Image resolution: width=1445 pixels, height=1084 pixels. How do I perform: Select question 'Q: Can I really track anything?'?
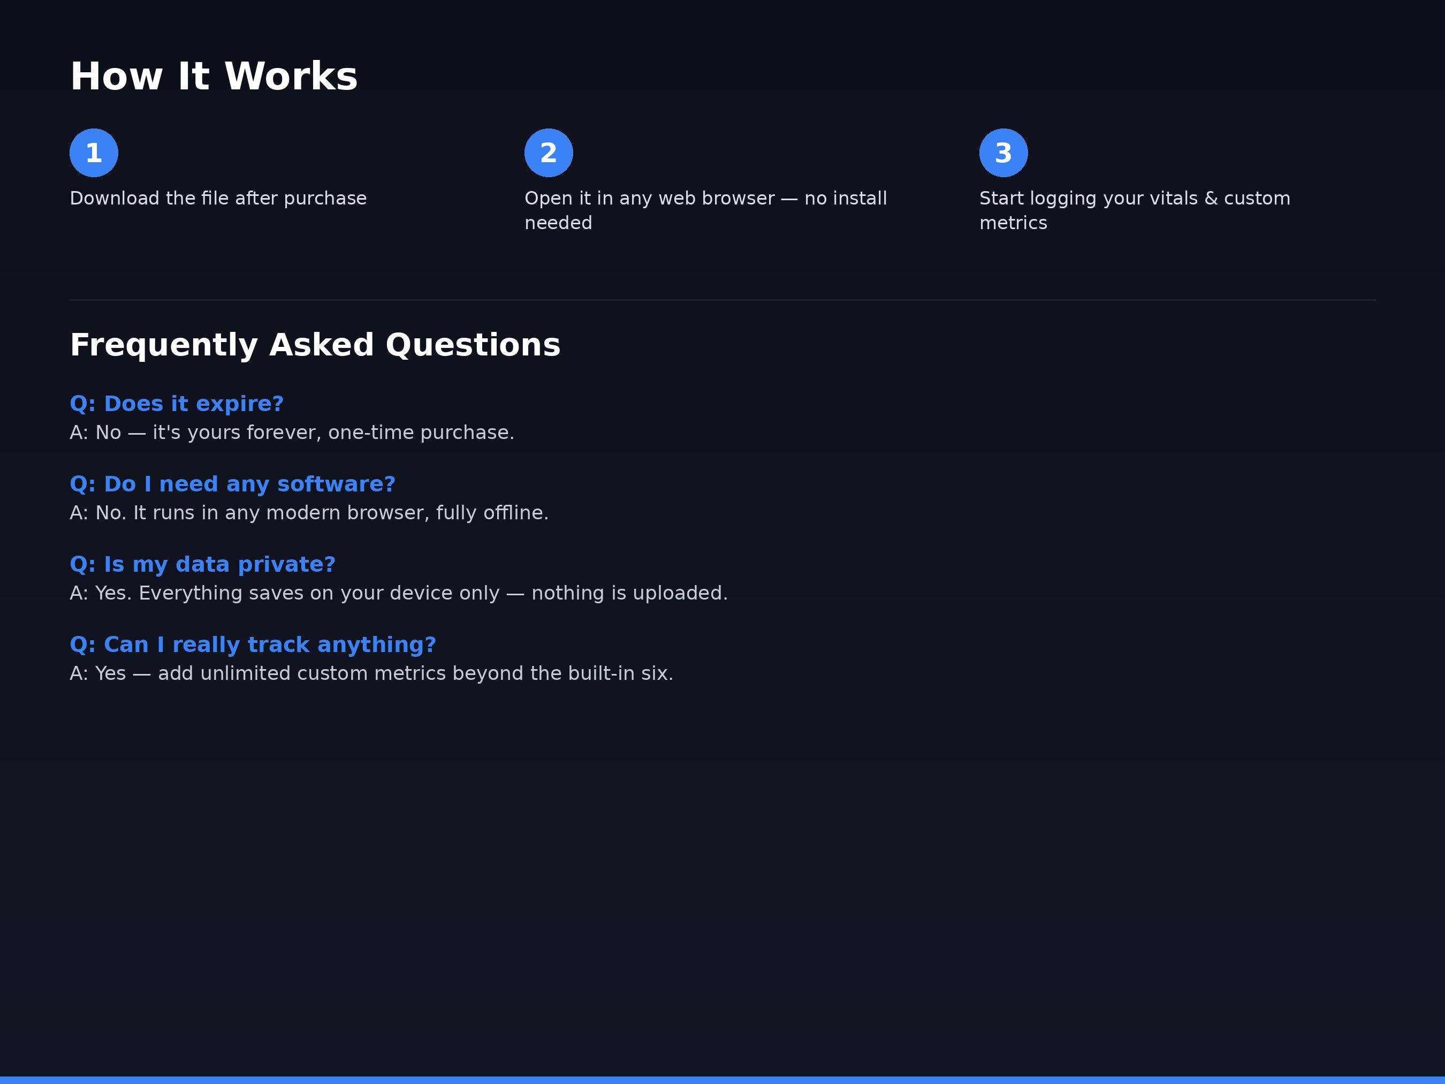tap(253, 645)
